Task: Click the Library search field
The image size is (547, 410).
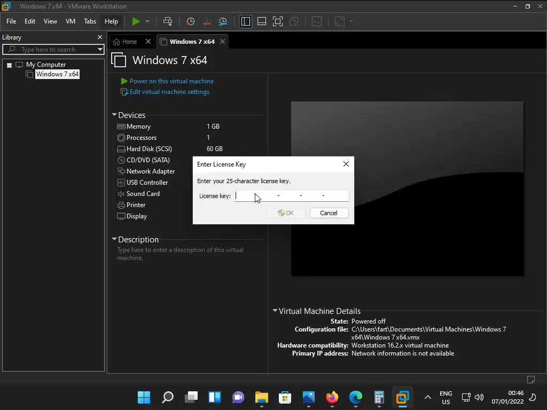Action: click(53, 50)
